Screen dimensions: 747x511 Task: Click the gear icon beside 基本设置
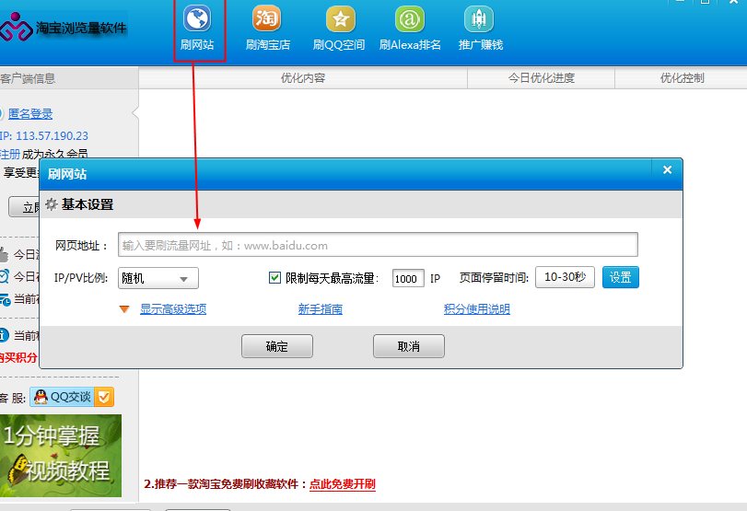[51, 204]
